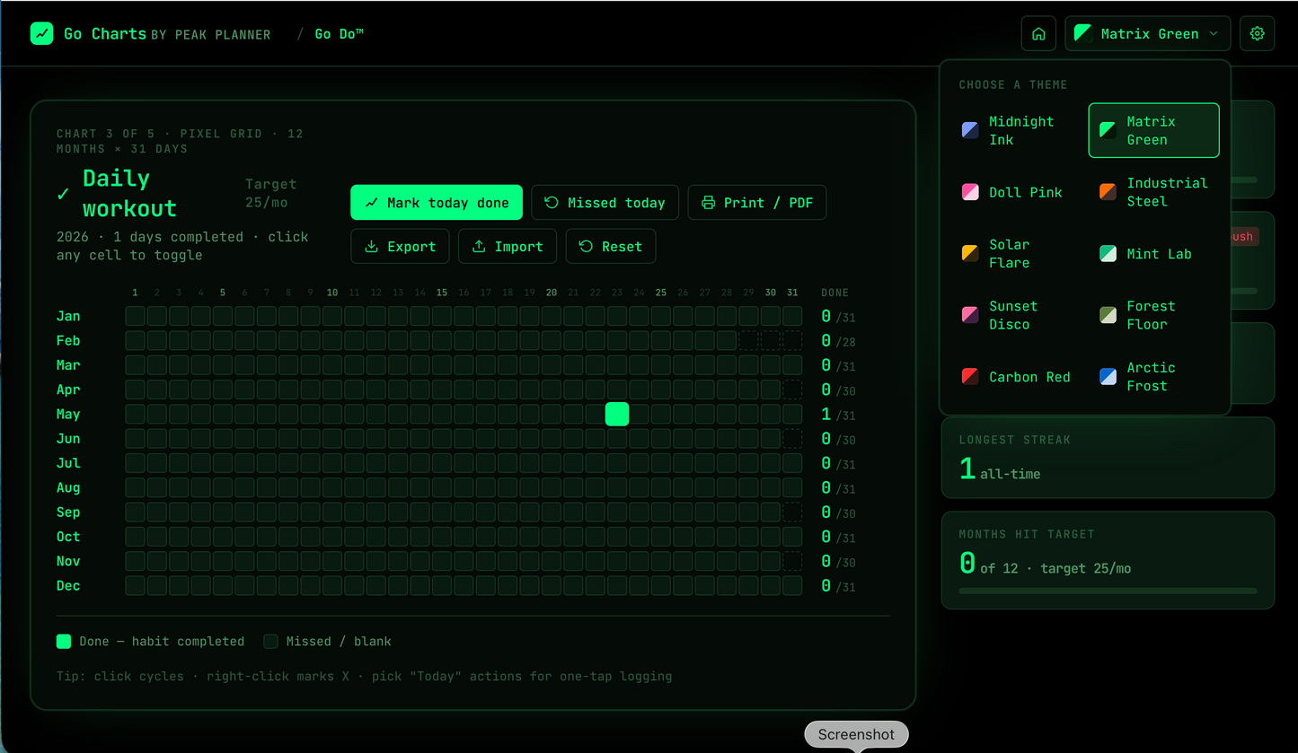Click the Midnight Ink color swatch

[x=970, y=130]
